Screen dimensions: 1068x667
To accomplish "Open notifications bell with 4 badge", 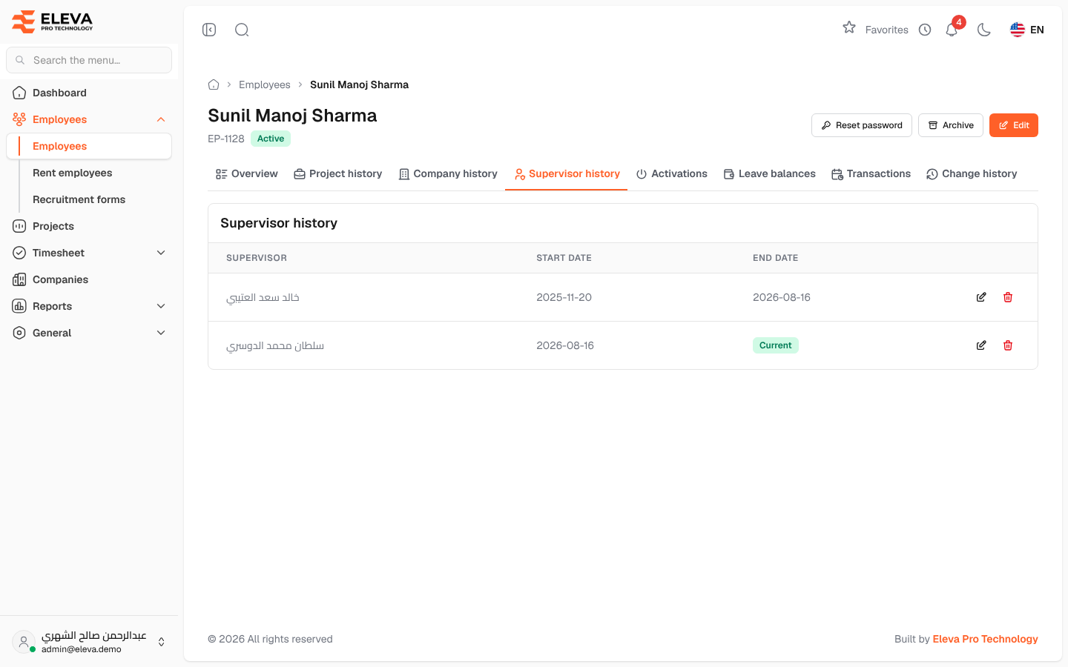I will (x=952, y=30).
